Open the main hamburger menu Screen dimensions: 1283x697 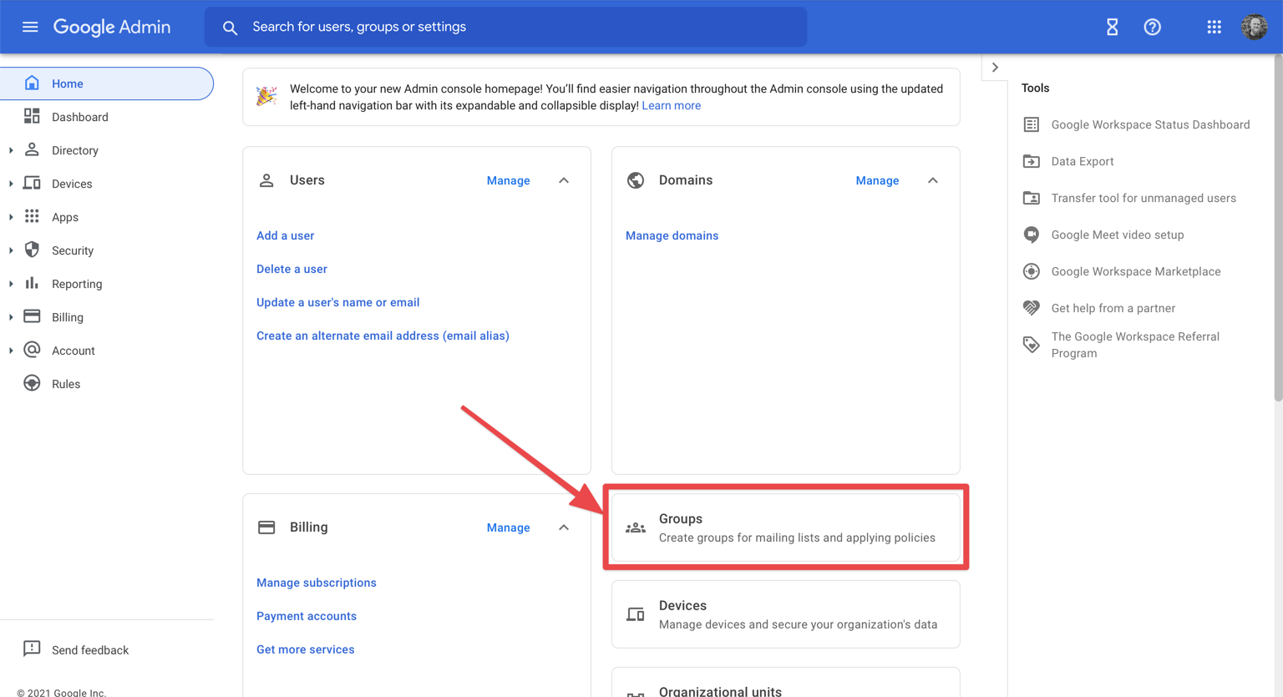click(30, 27)
